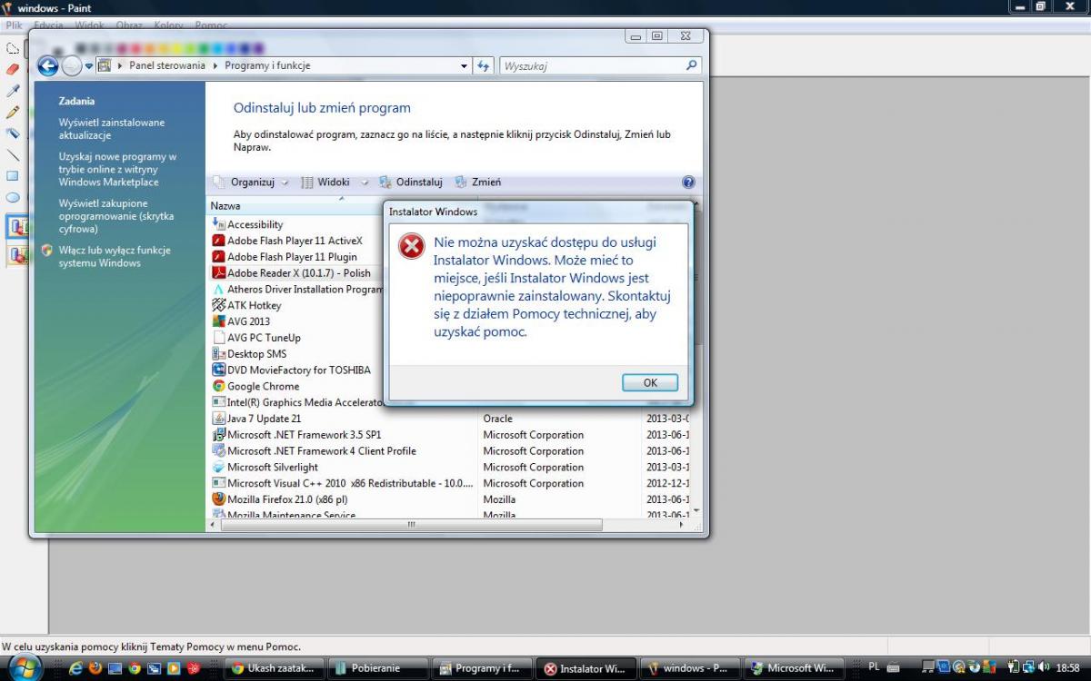Click the Refresh button beside address bar
The image size is (1091, 681).
[484, 65]
